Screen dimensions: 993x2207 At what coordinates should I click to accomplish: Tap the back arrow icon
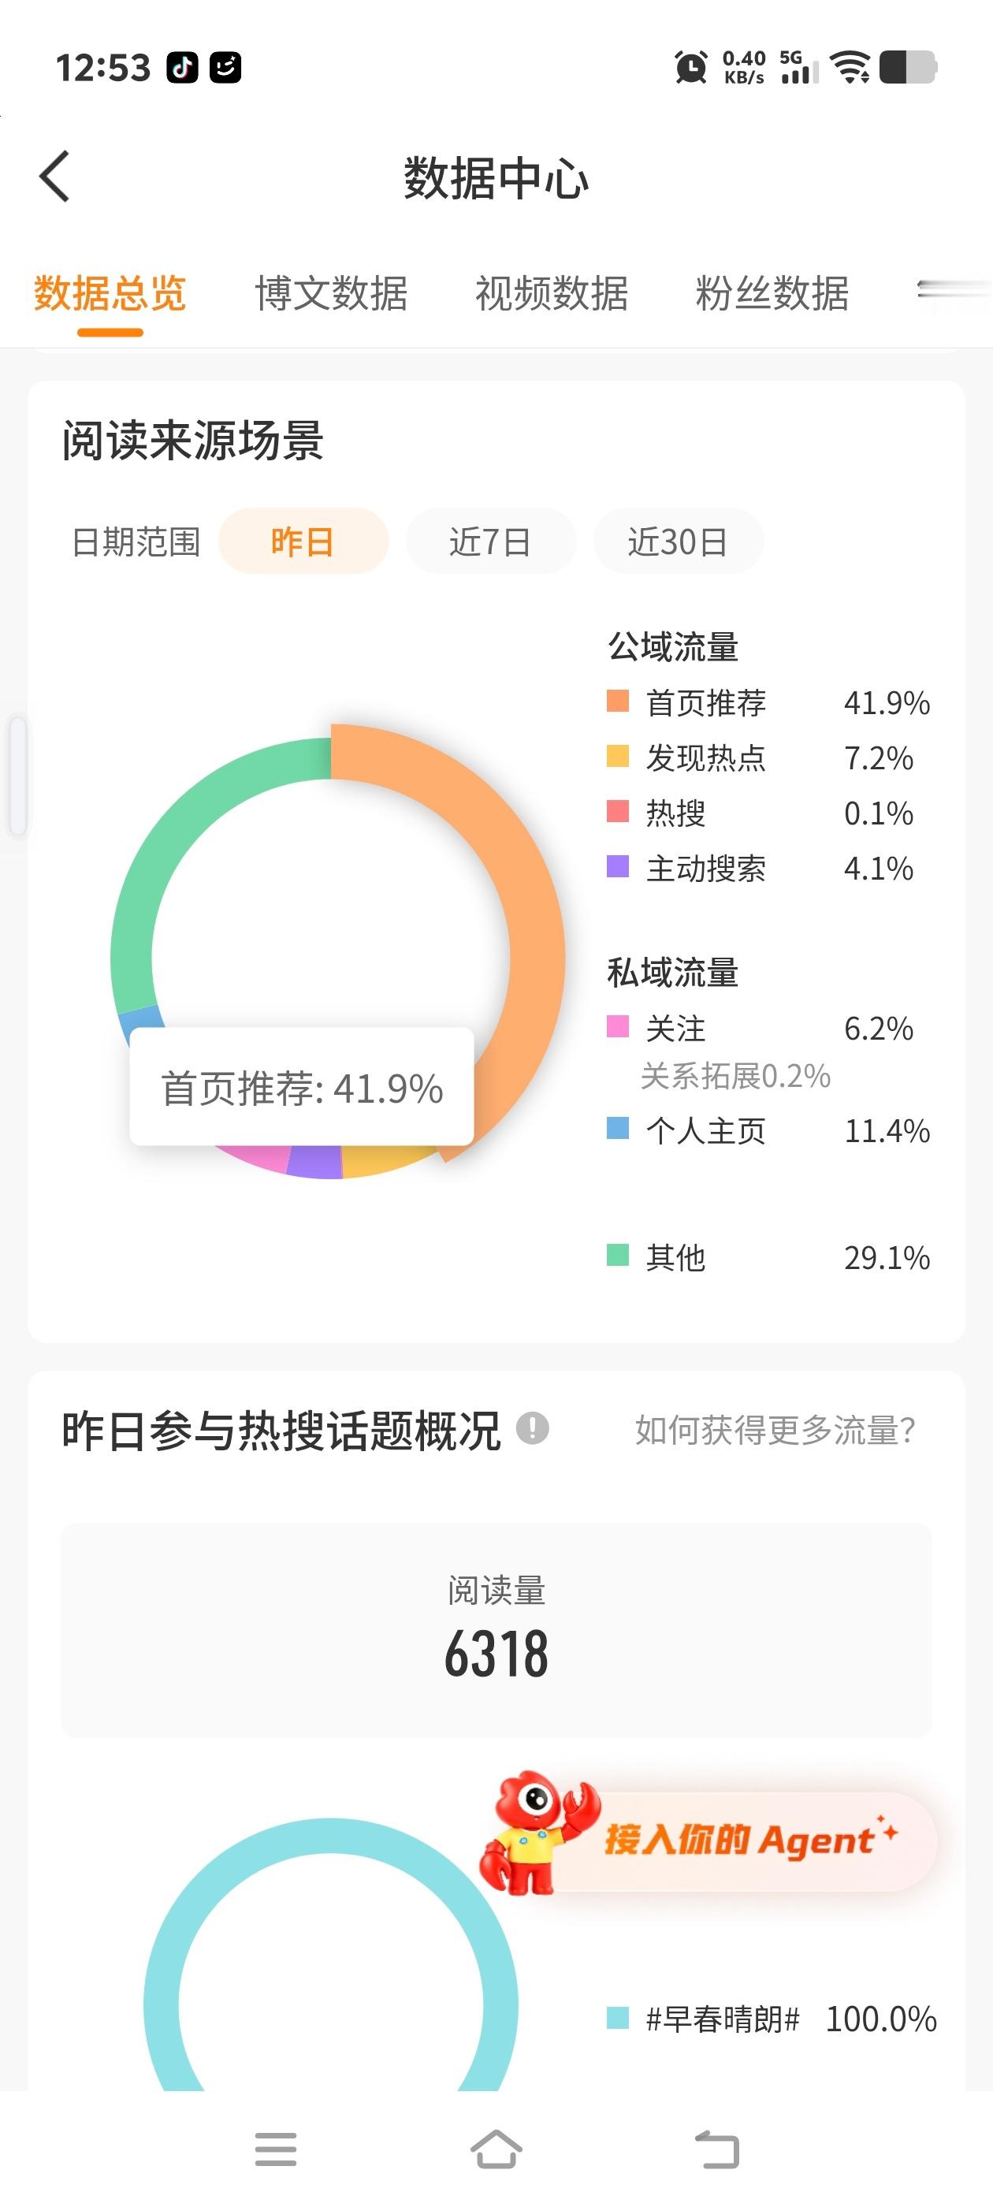(x=54, y=177)
